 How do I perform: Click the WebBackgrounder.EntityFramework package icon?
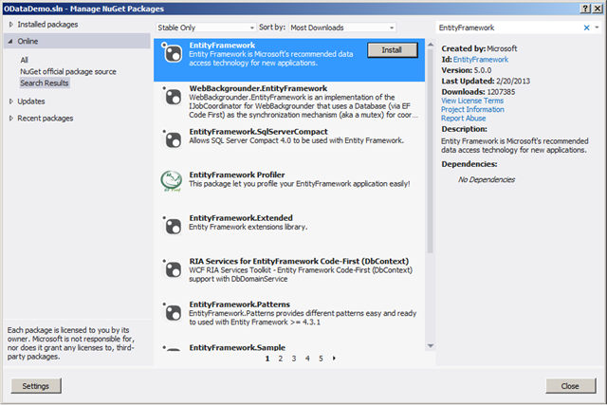[172, 96]
